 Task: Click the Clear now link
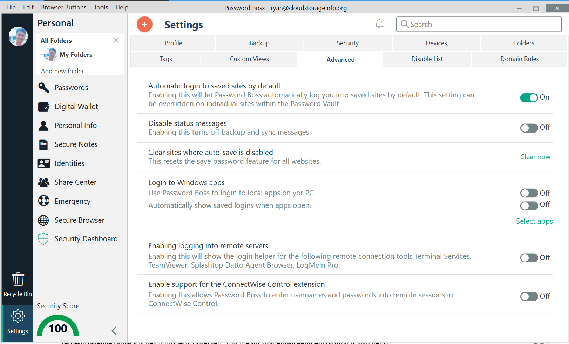click(535, 157)
